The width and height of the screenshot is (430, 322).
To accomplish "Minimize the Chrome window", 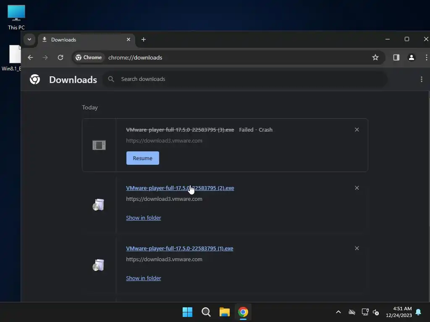I will 388,39.
